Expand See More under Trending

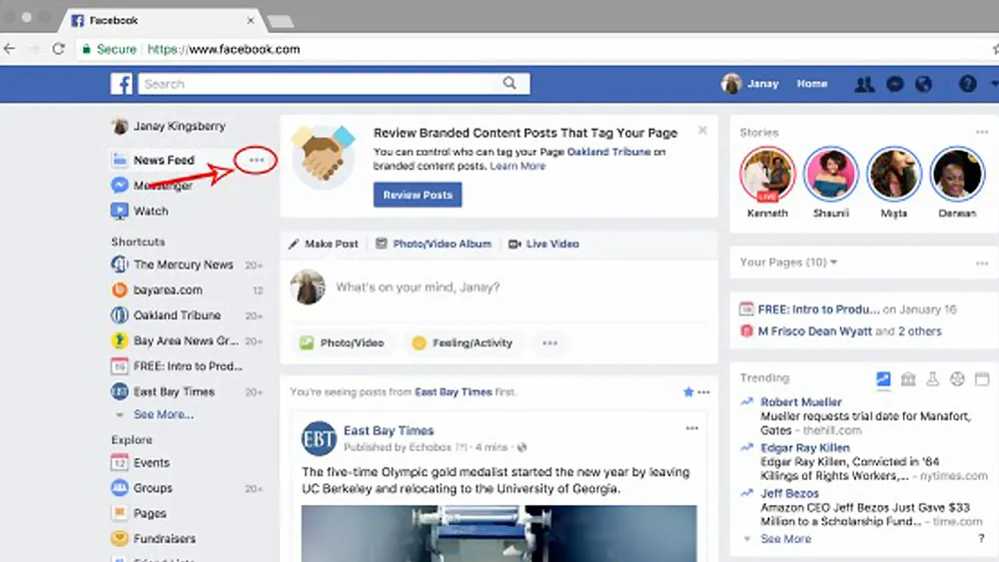785,538
